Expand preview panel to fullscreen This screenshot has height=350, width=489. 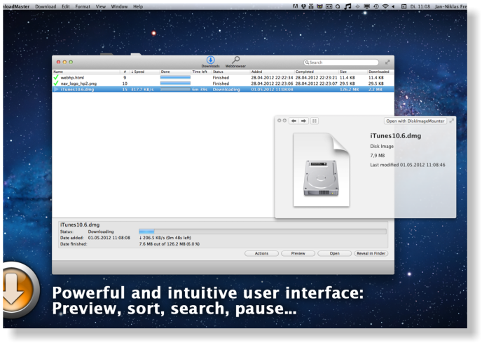coord(451,121)
